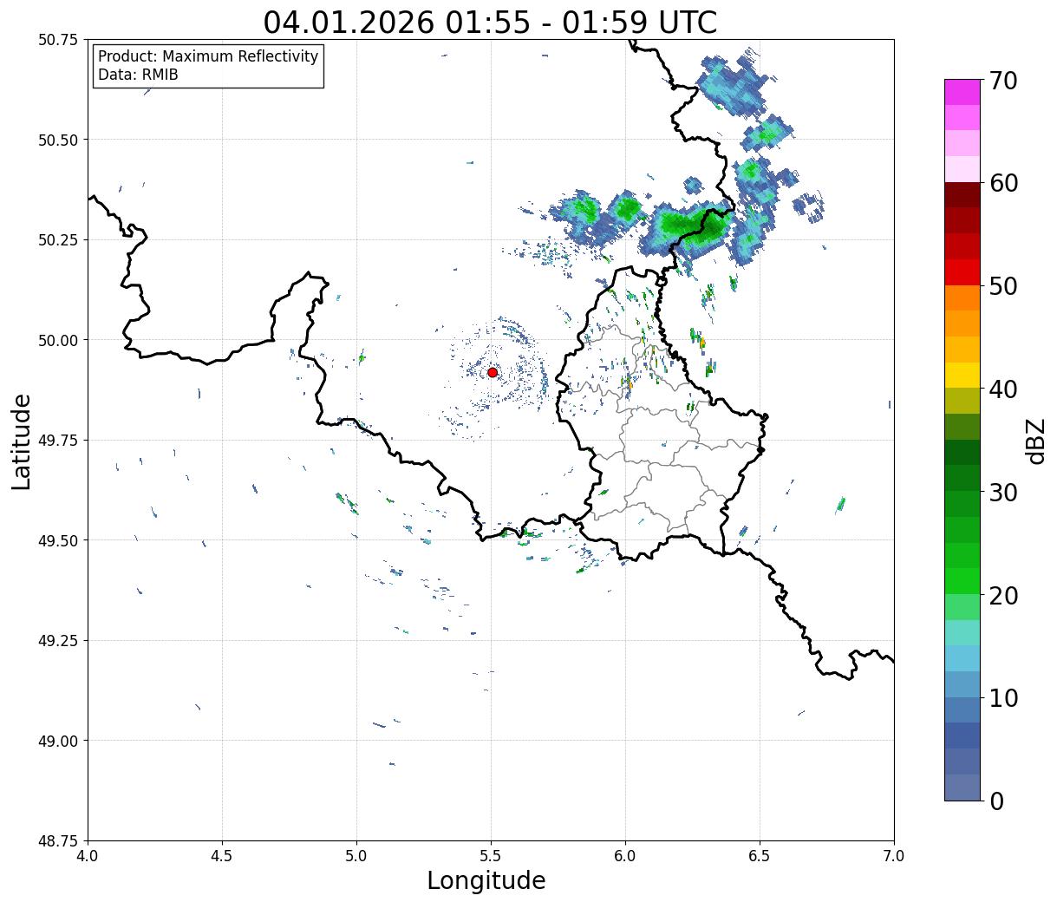Click the longitude tick label 6.0
Screen dimensions: 1057x902
tap(625, 856)
